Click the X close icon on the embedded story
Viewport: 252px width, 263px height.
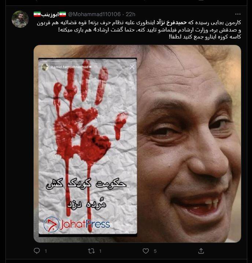coord(132,67)
